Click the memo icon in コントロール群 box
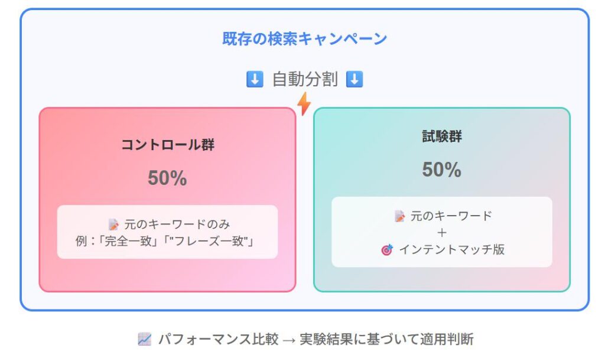 coord(113,224)
